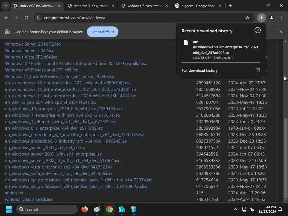Close the Recent download history popup
The height and width of the screenshot is (216, 288).
(x=258, y=30)
